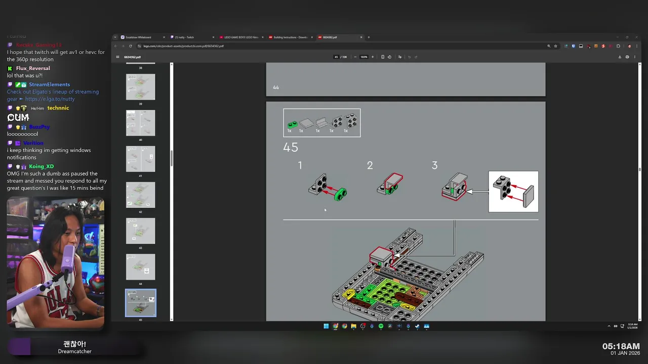The image size is (648, 364).
Task: Click the fit to page icon
Action: [383, 57]
